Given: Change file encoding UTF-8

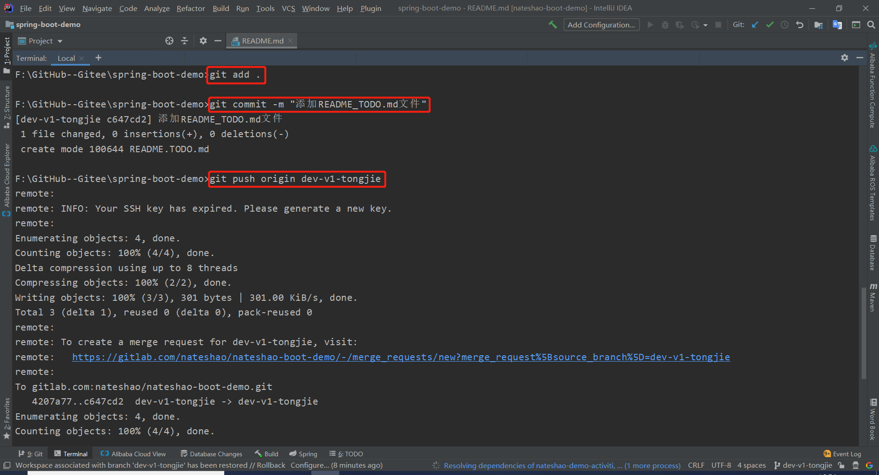Looking at the screenshot, I should pos(721,465).
